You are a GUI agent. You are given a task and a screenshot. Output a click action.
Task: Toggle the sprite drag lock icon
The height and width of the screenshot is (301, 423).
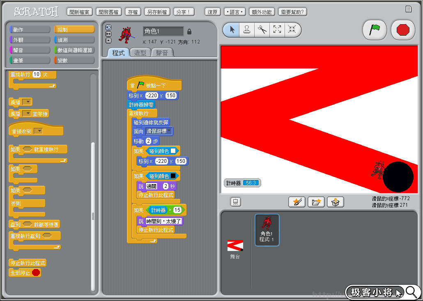point(189,32)
